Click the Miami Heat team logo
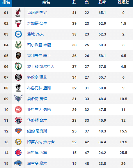The image size is (133, 168). [18, 13]
